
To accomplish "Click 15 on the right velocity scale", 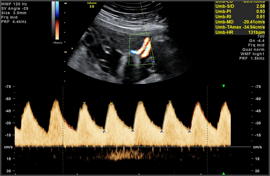I will click(257, 159).
